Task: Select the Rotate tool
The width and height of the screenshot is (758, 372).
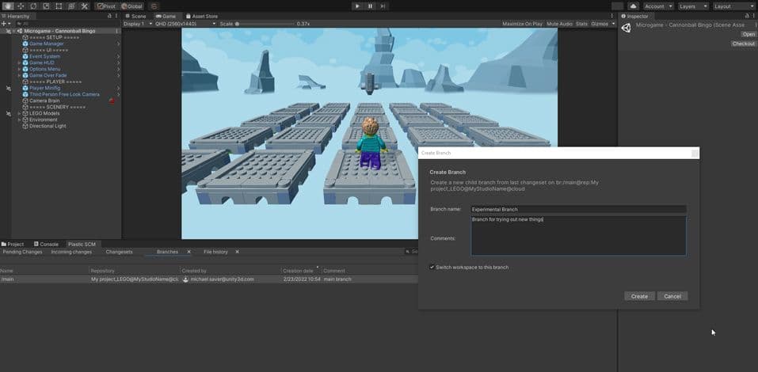Action: (32, 6)
